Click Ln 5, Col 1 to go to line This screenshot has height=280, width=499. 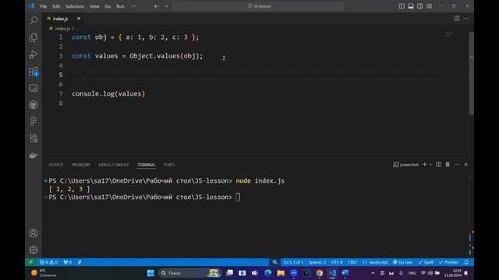pyautogui.click(x=293, y=262)
